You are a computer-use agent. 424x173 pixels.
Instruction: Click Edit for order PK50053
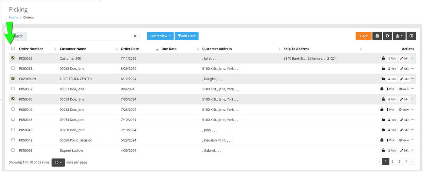[404, 69]
